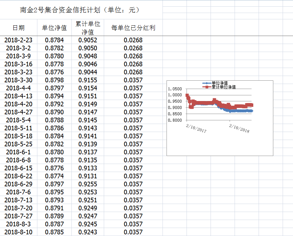
Task: Select date cell 2018-4-4
Action: click(18, 88)
